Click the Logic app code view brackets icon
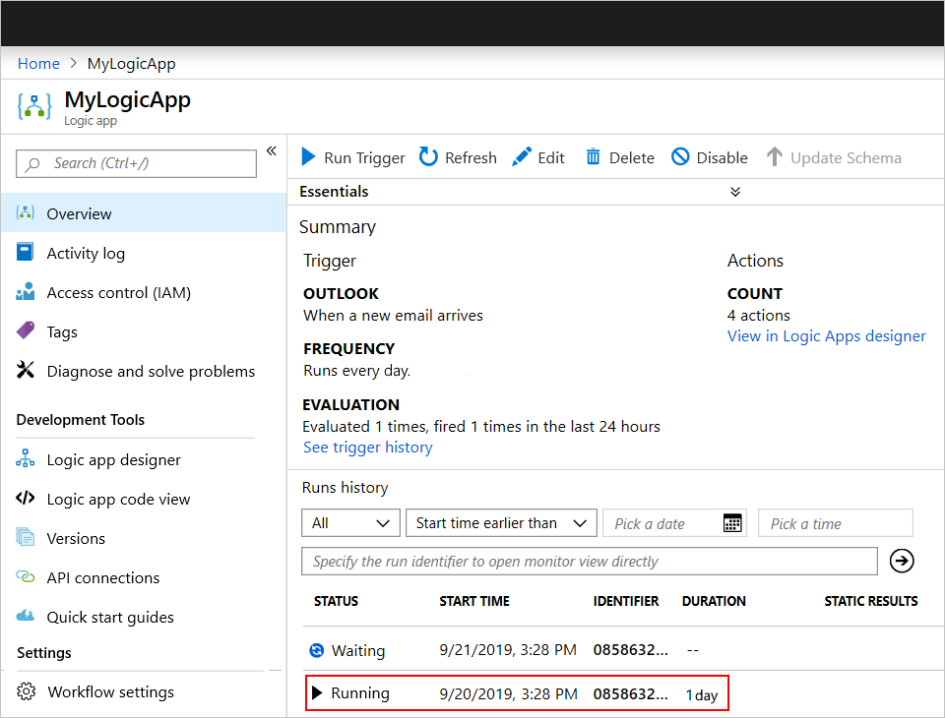Viewport: 945px width, 718px height. [25, 498]
